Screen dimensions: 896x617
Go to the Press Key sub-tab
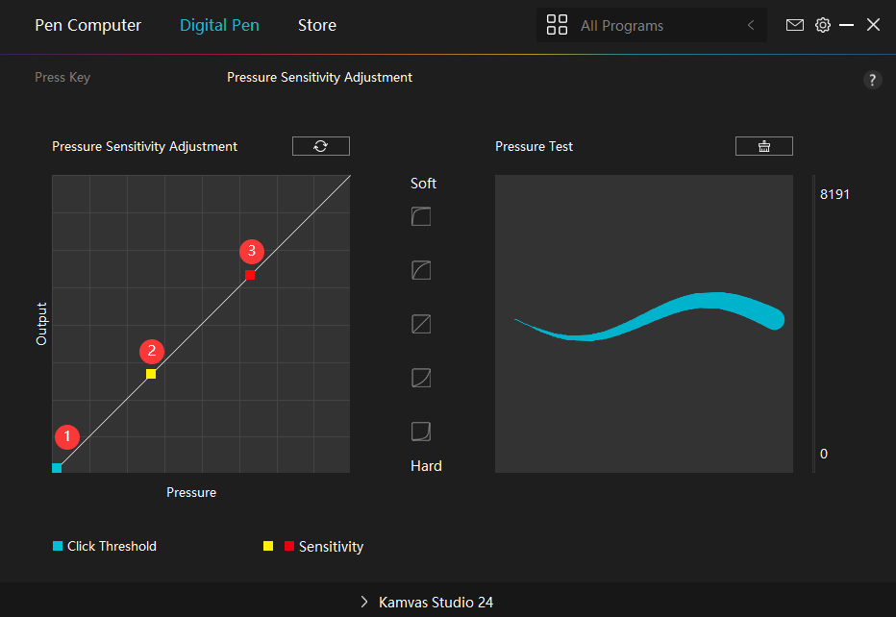tap(62, 77)
